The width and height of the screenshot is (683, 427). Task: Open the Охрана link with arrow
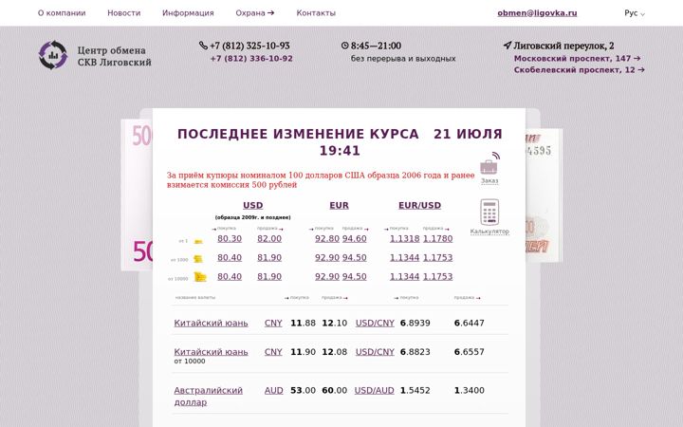point(255,13)
